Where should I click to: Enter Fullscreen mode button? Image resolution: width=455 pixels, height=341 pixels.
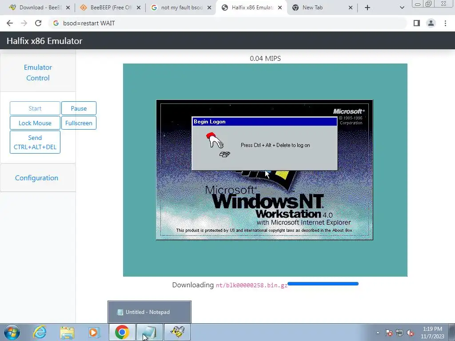pyautogui.click(x=79, y=123)
